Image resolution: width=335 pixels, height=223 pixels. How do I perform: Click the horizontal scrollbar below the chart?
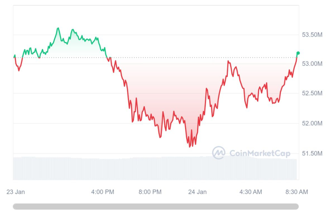pos(156,207)
